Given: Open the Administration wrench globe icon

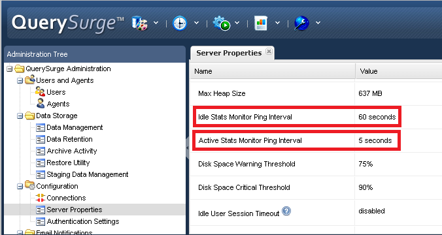Looking at the screenshot, I should pyautogui.click(x=301, y=23).
